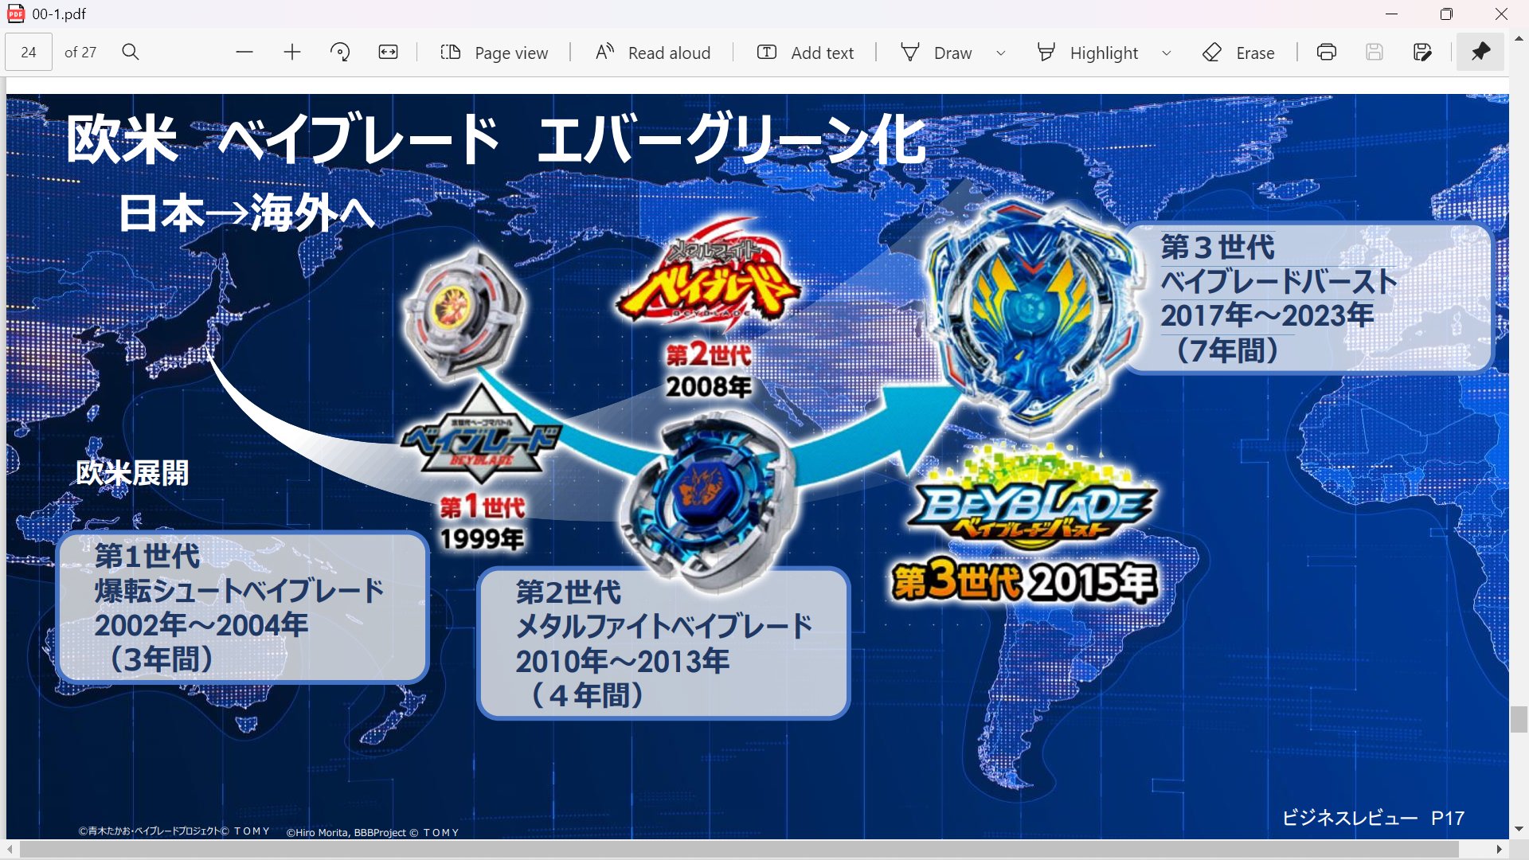1529x860 pixels.
Task: Rotate the page using rotate icon
Action: tap(340, 53)
